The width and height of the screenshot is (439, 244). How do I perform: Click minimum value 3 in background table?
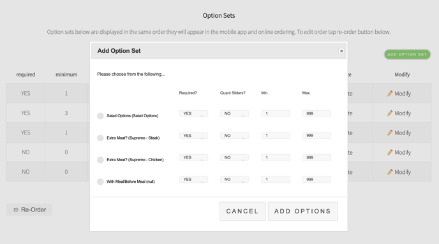point(66,113)
